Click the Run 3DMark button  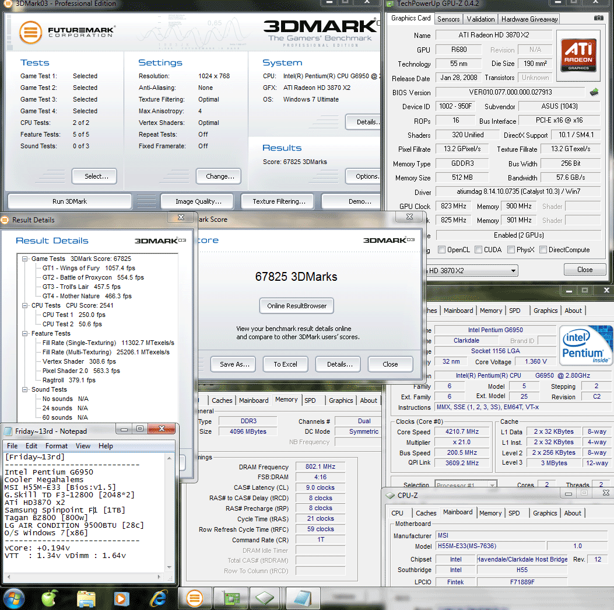pyautogui.click(x=70, y=201)
